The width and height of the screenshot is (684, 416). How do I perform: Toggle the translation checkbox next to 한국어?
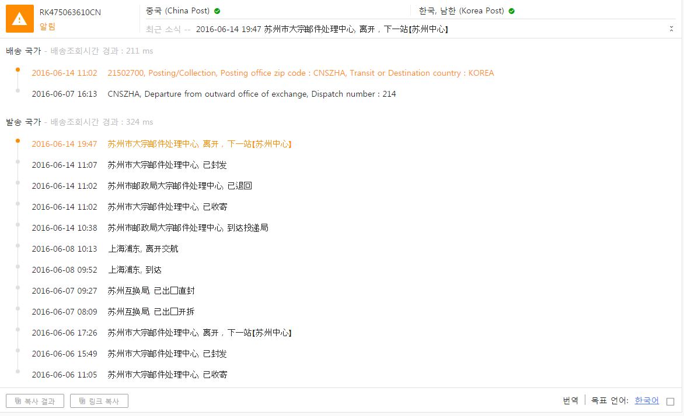pos(670,401)
